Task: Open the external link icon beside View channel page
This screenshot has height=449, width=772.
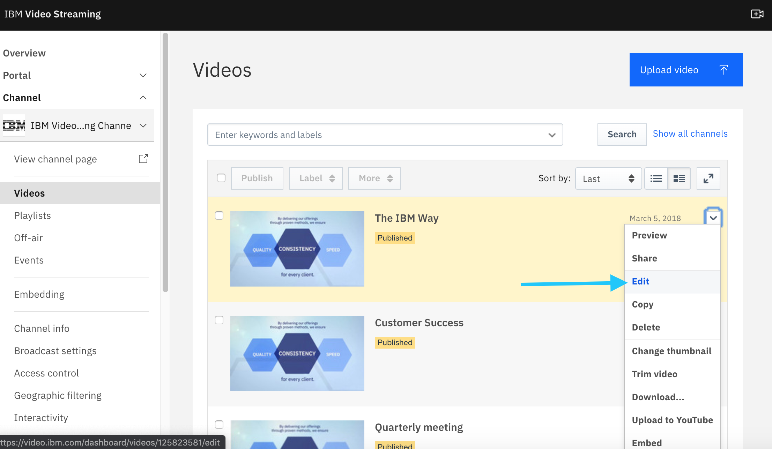Action: pos(143,159)
